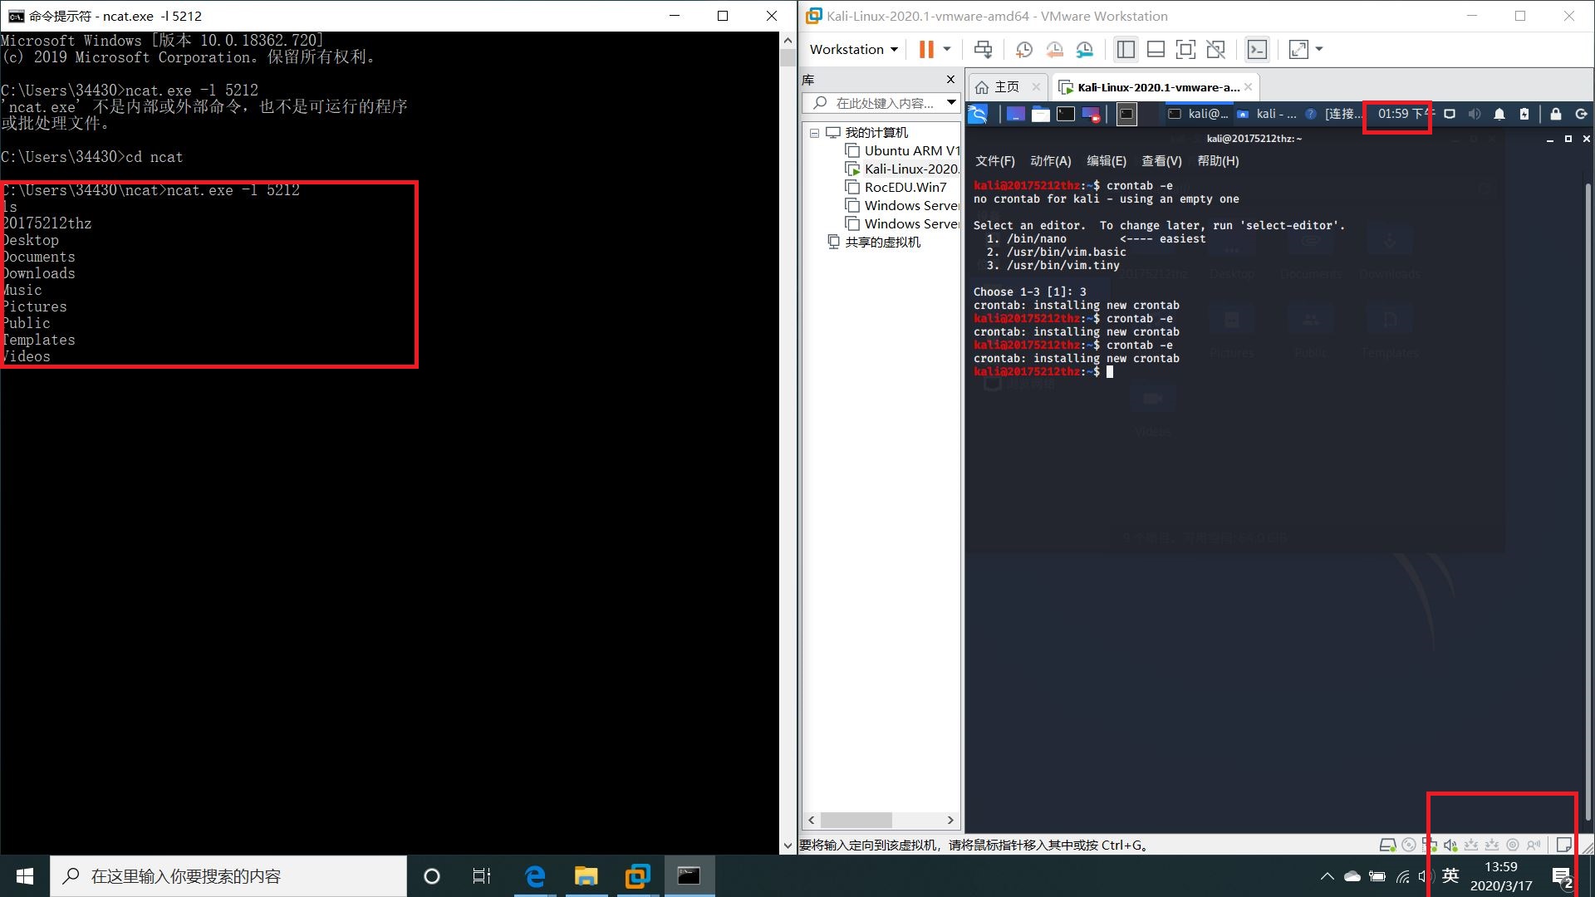Click the Kali panel battery icon
The height and width of the screenshot is (897, 1595).
coord(1524,114)
